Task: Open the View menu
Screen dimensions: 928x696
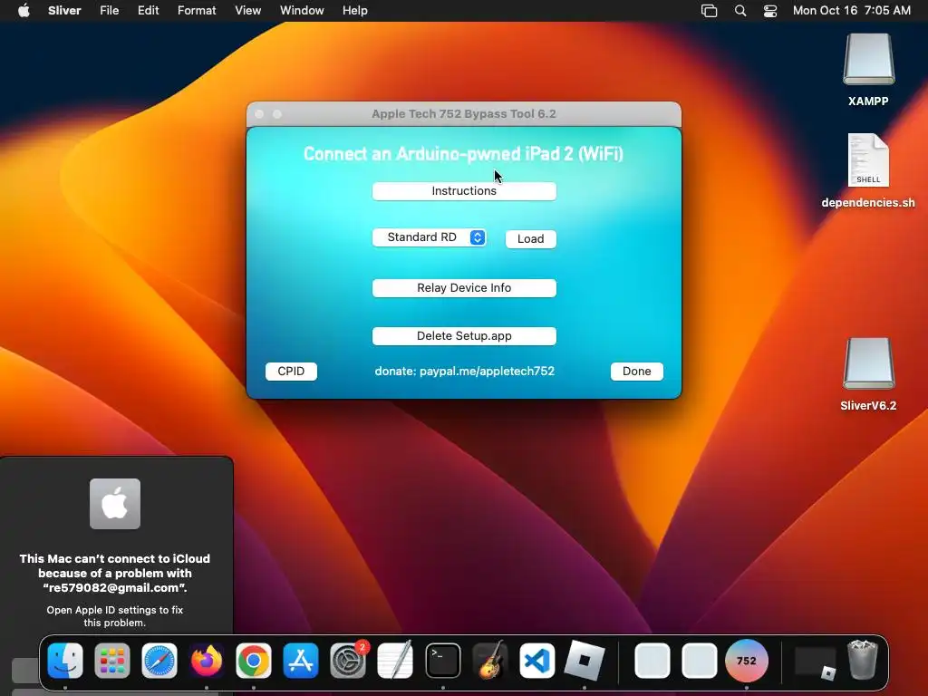Action: [x=248, y=11]
